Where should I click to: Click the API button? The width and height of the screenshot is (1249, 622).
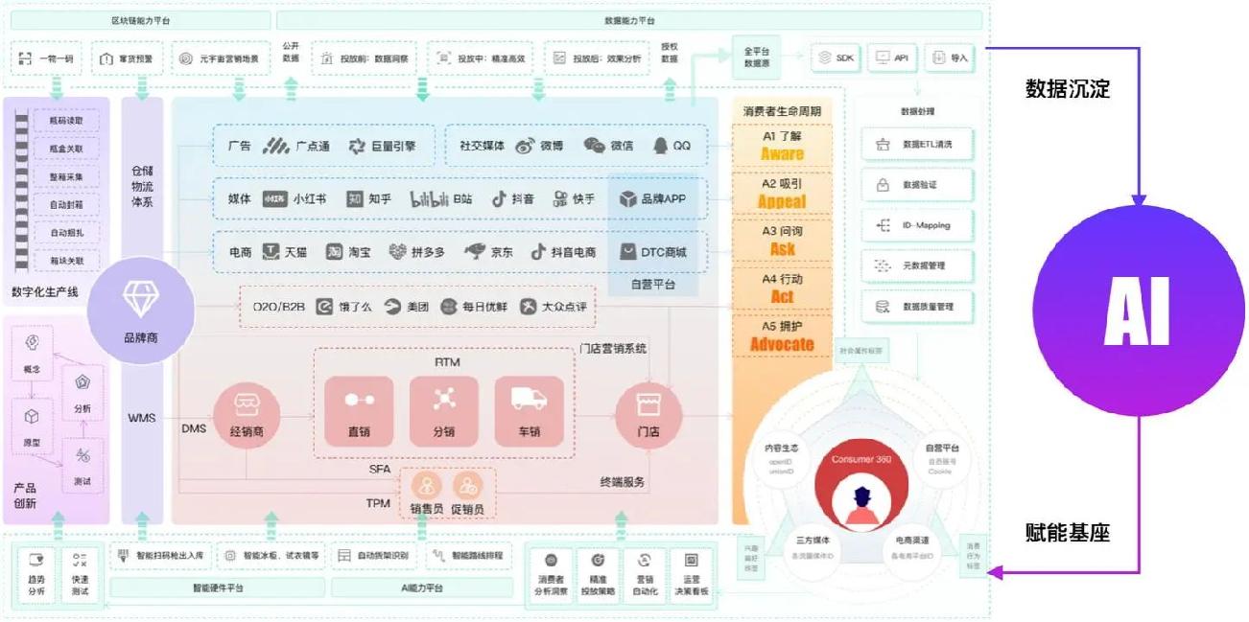point(892,56)
